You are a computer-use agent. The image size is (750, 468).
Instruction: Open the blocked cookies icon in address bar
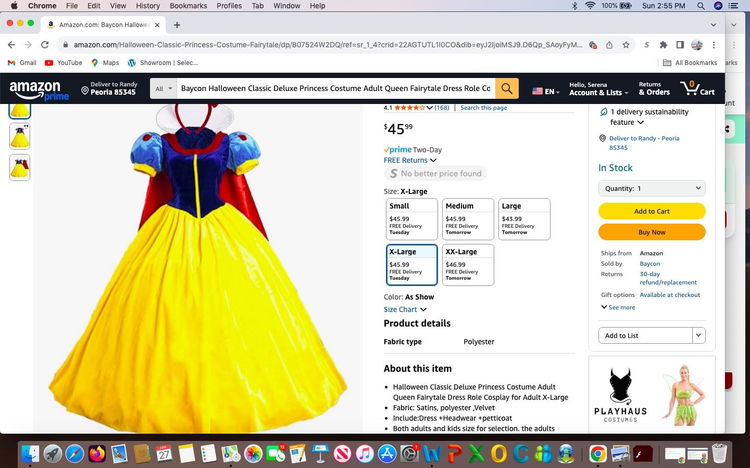pyautogui.click(x=593, y=45)
